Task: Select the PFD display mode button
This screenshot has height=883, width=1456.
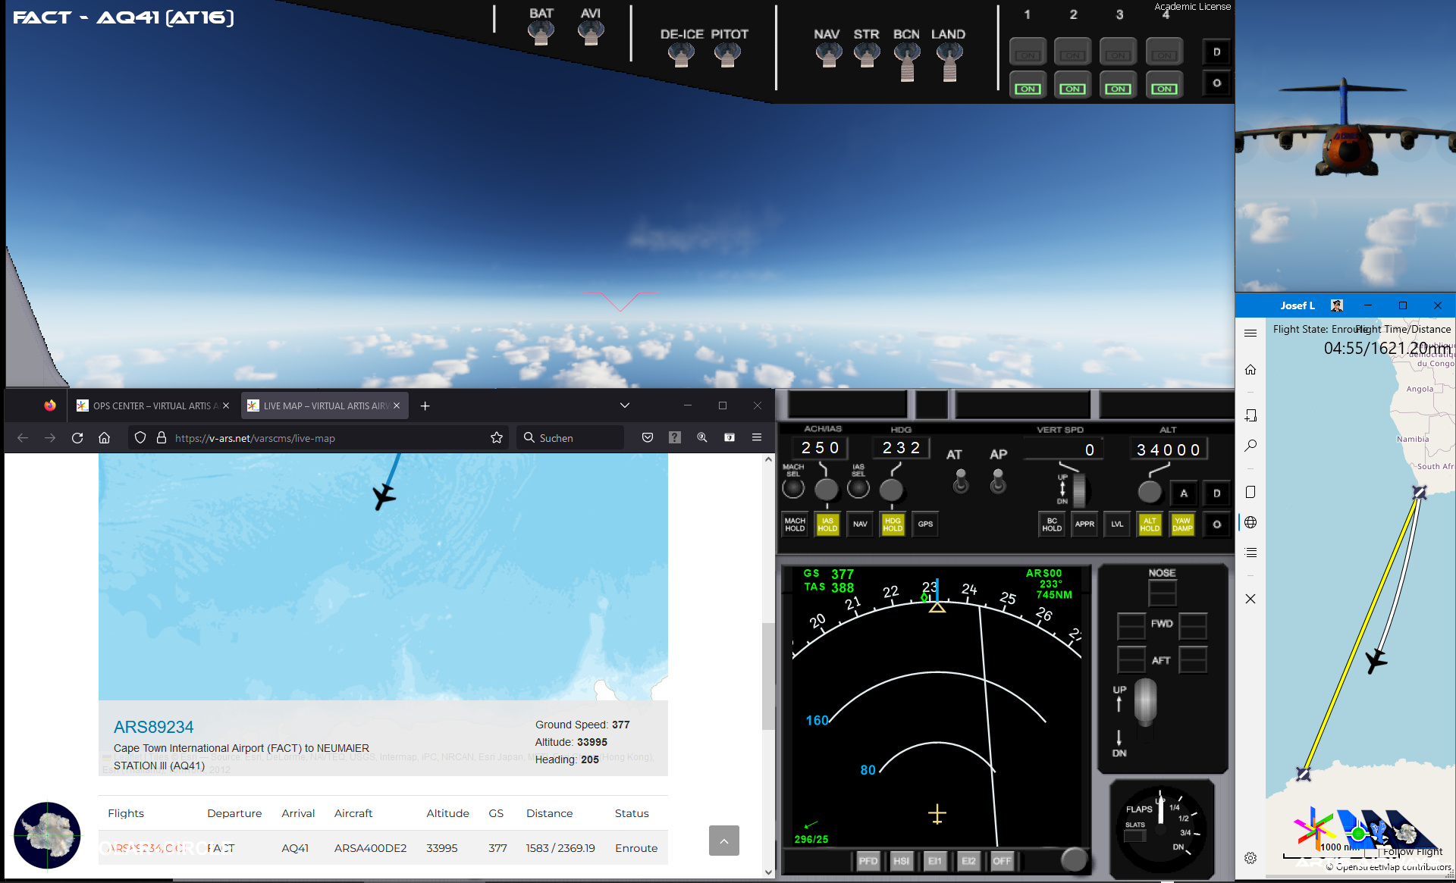Action: point(868,861)
